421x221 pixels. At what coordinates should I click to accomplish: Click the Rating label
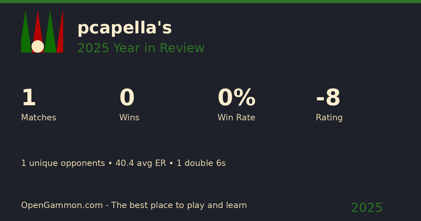pos(329,118)
